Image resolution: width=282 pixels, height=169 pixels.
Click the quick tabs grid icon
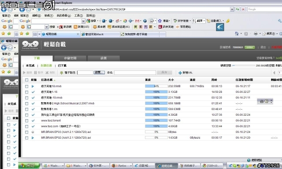(x=35, y=34)
